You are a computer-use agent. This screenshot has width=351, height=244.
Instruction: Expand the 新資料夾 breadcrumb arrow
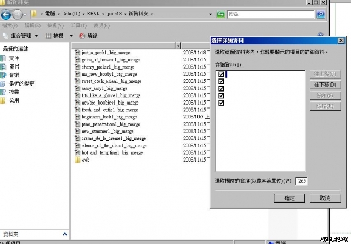pos(152,14)
